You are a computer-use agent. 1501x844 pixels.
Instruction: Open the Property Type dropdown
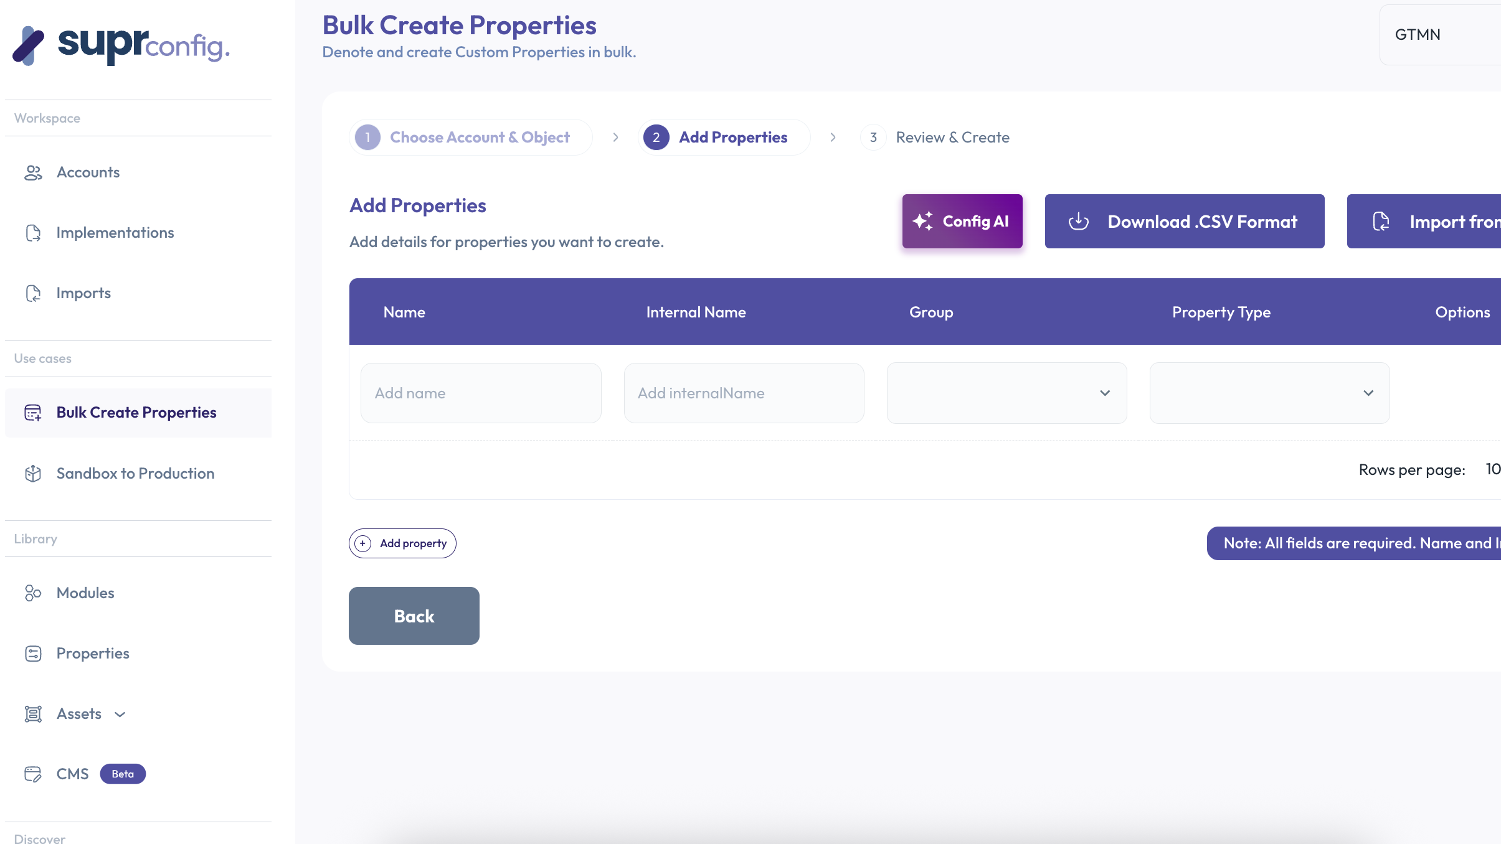[x=1269, y=393]
